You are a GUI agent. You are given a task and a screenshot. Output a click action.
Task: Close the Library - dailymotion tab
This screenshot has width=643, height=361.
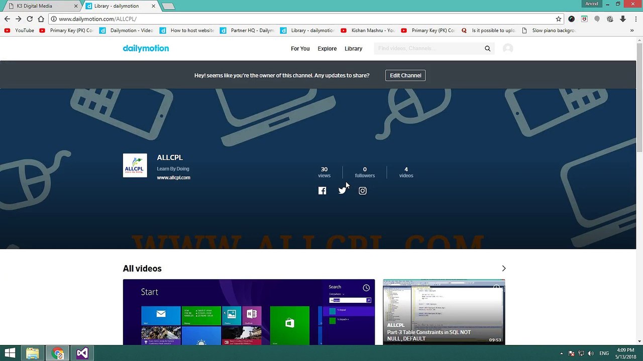tap(153, 6)
